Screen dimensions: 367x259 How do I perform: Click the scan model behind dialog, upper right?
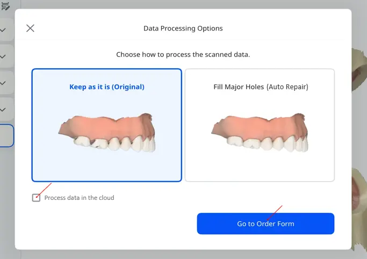point(359,70)
